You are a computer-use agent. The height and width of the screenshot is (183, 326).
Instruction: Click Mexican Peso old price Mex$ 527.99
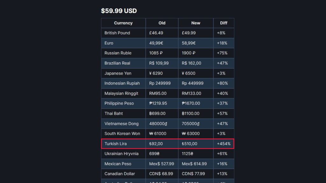pyautogui.click(x=161, y=164)
